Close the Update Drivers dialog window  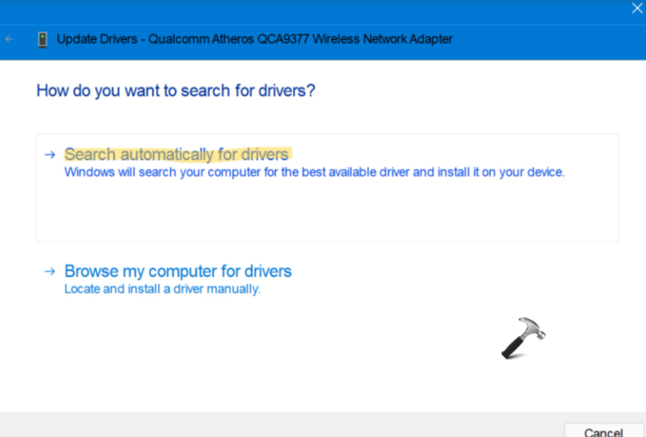pos(637,9)
